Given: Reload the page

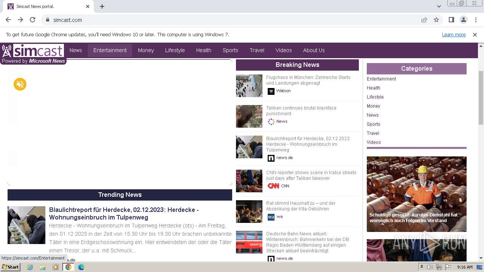Looking at the screenshot, I should (33, 20).
